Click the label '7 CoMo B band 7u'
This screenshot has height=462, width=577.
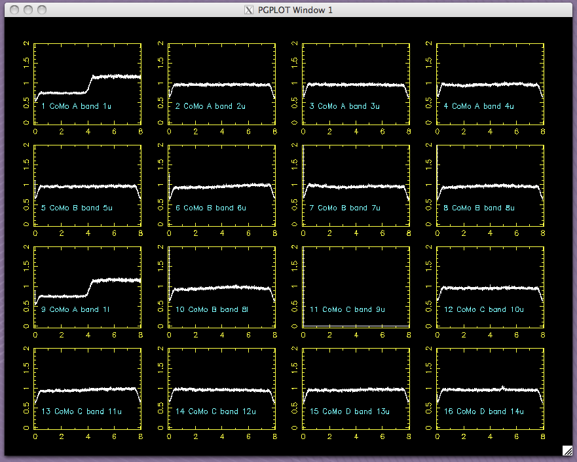coord(344,208)
